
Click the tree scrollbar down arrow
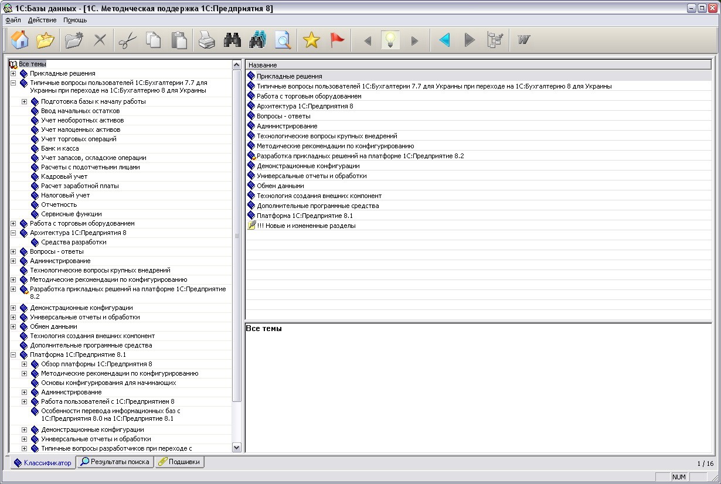click(x=237, y=447)
